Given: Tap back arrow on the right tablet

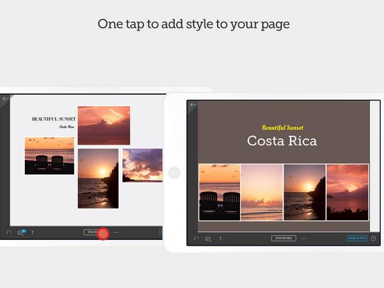Looking at the screenshot, I should coord(193,105).
